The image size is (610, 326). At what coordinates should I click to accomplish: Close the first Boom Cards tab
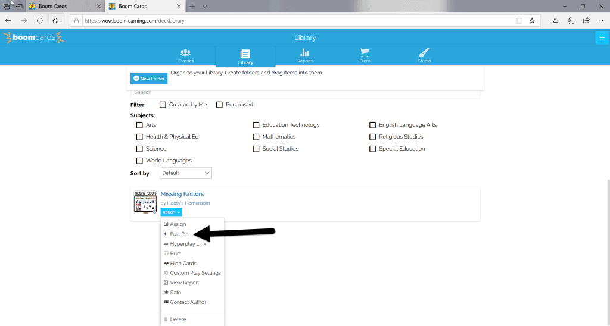coord(99,6)
